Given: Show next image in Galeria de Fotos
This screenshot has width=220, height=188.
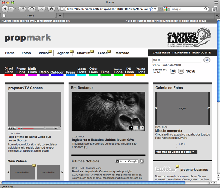Looking at the screenshot, I should coord(209,108).
